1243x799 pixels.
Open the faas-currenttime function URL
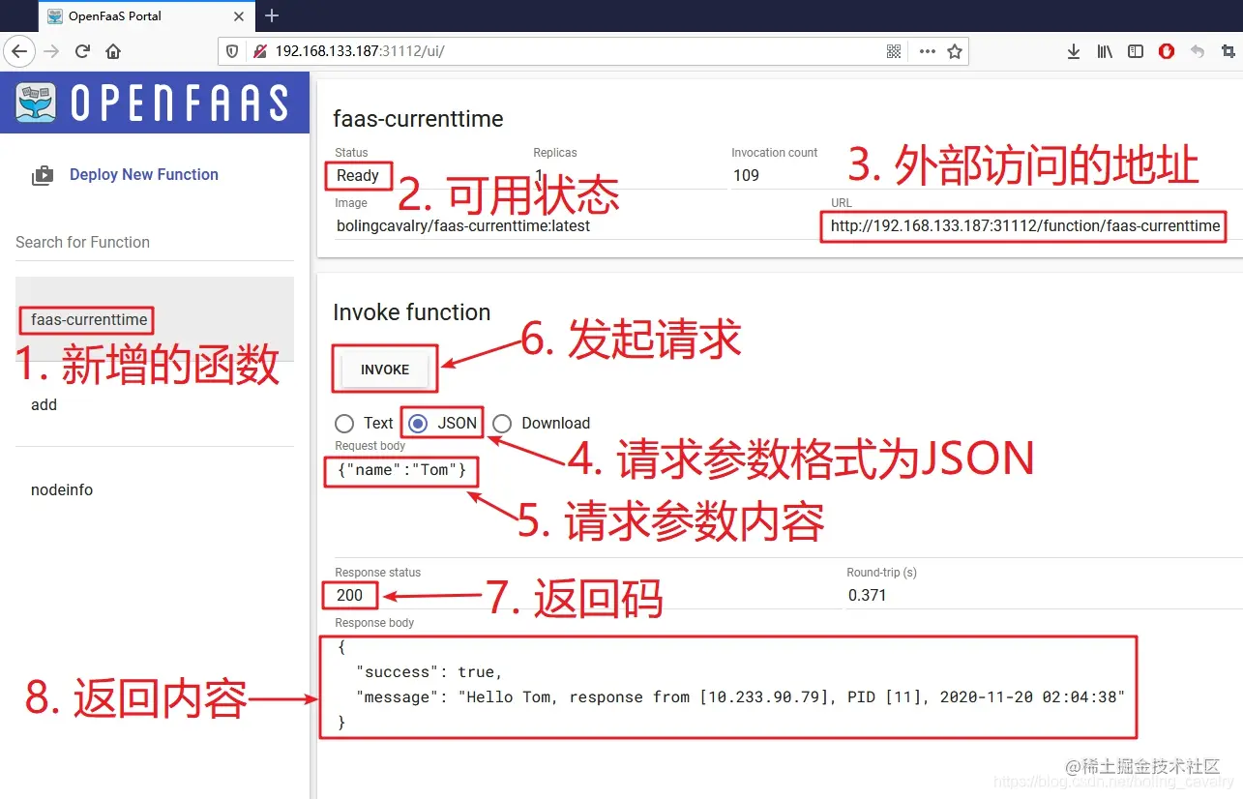coord(1022,225)
